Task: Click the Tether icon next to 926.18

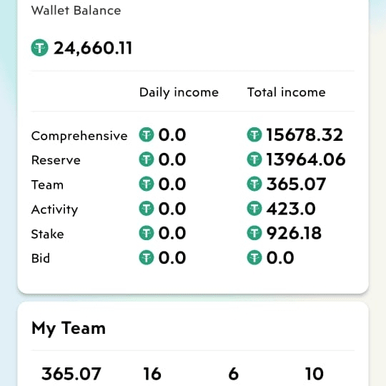Action: (x=254, y=233)
